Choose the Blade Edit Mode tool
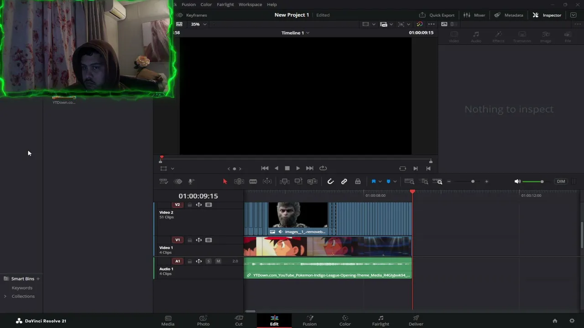The height and width of the screenshot is (328, 584). [253, 181]
